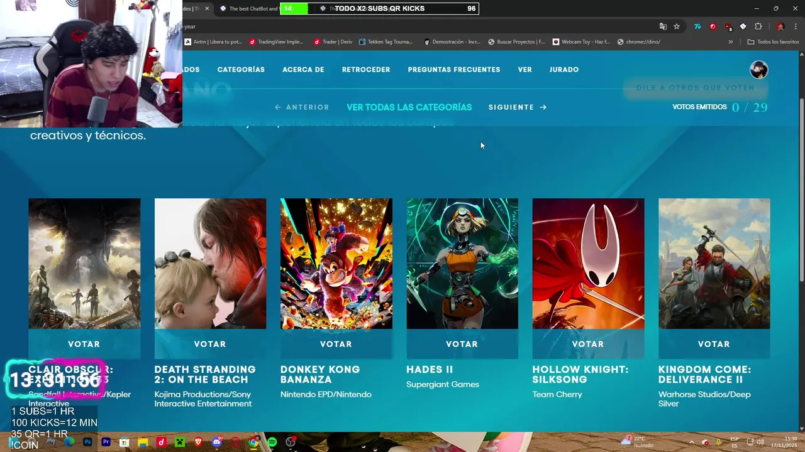Screen dimensions: 805x452
Task: Launch Brave browser from the taskbar
Action: click(x=199, y=442)
